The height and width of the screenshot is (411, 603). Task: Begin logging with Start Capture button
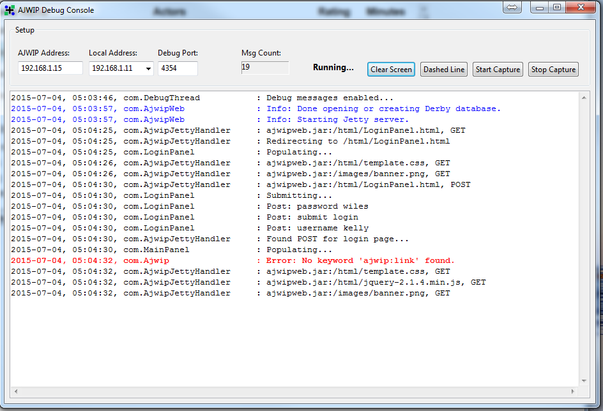coord(498,70)
